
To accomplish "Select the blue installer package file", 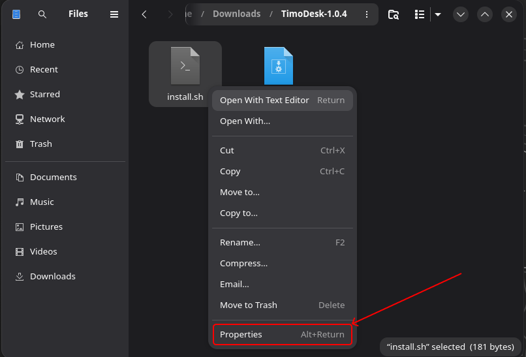I will coord(279,66).
